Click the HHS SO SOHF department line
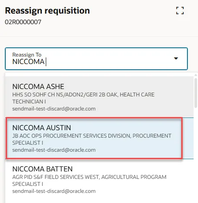 (83, 95)
